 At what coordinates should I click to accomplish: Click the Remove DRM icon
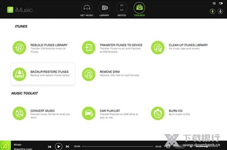pos(89,74)
